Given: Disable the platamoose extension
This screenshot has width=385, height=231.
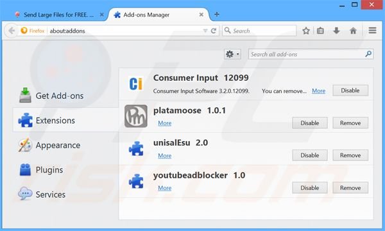Looking at the screenshot, I should (x=310, y=123).
